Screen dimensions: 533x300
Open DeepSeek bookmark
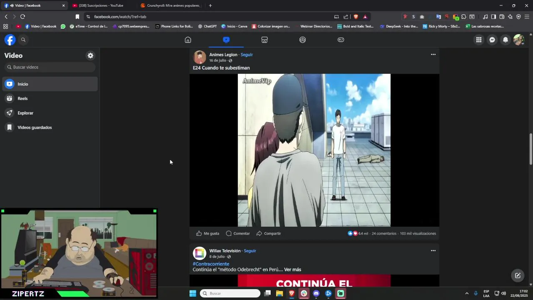399,26
